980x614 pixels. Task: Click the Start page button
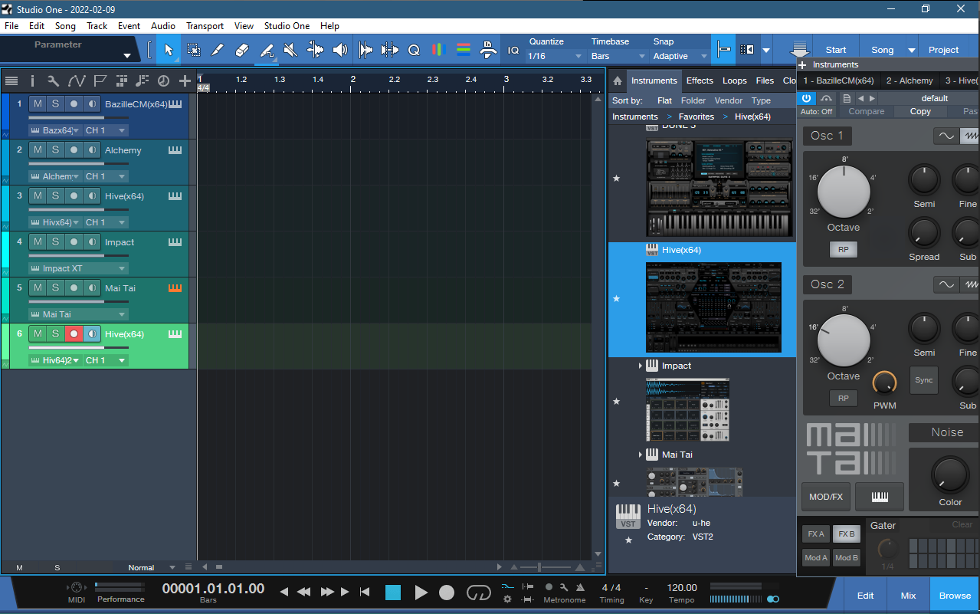point(836,50)
